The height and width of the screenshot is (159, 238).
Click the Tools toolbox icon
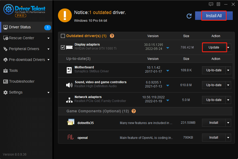[x=6, y=71]
